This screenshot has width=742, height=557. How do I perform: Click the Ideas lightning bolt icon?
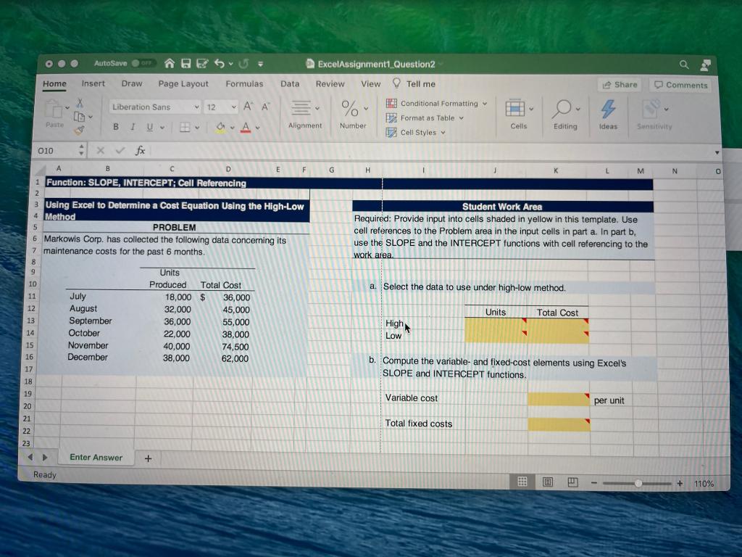coord(608,109)
